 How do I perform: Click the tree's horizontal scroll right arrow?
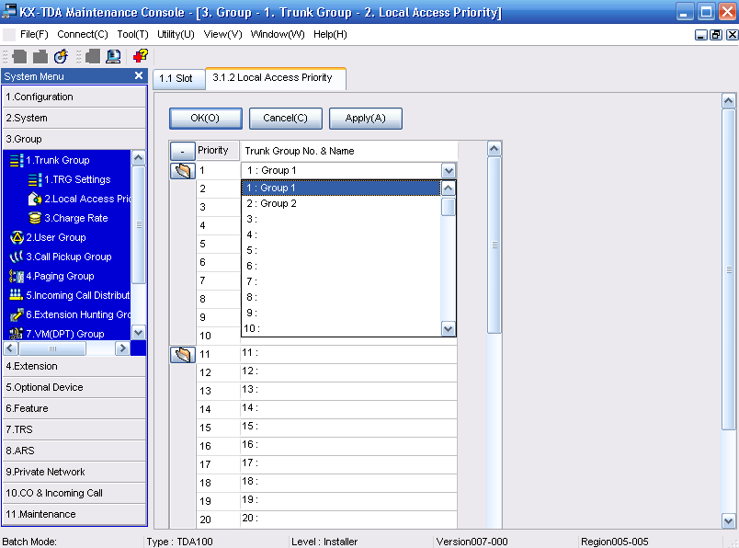(x=122, y=348)
